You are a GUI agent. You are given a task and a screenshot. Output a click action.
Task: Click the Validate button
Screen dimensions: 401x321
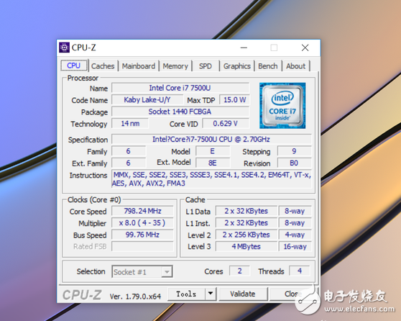243,294
